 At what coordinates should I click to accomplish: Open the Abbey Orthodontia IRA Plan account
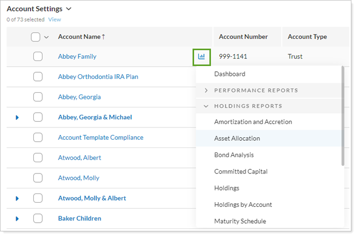pyautogui.click(x=98, y=77)
